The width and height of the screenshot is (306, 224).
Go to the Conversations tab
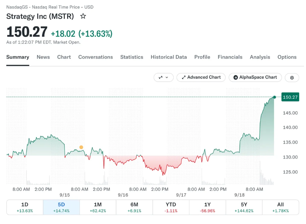[x=96, y=57]
